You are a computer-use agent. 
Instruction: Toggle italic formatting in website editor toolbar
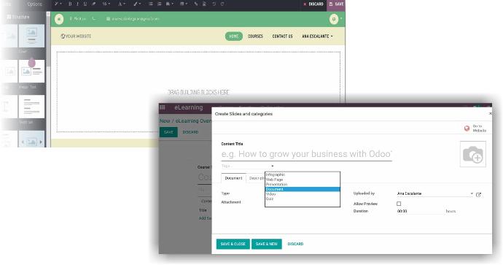(77, 4)
